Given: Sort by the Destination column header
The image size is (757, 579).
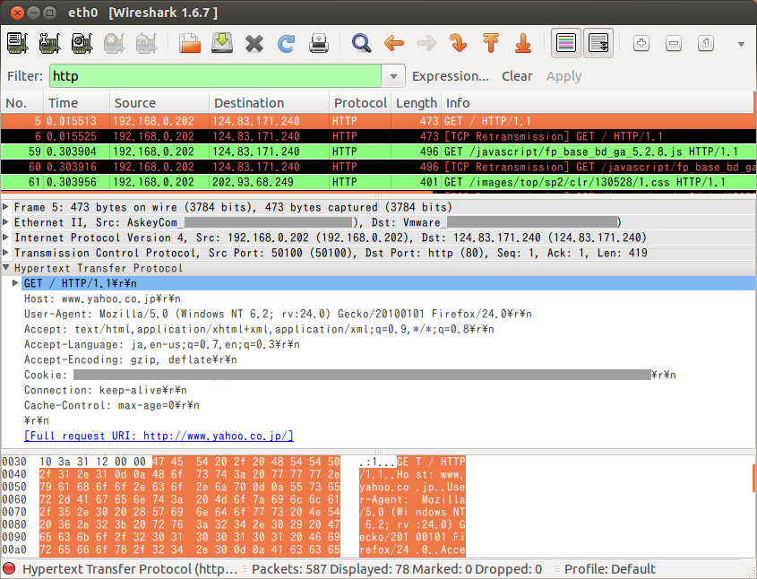Looking at the screenshot, I should (270, 103).
